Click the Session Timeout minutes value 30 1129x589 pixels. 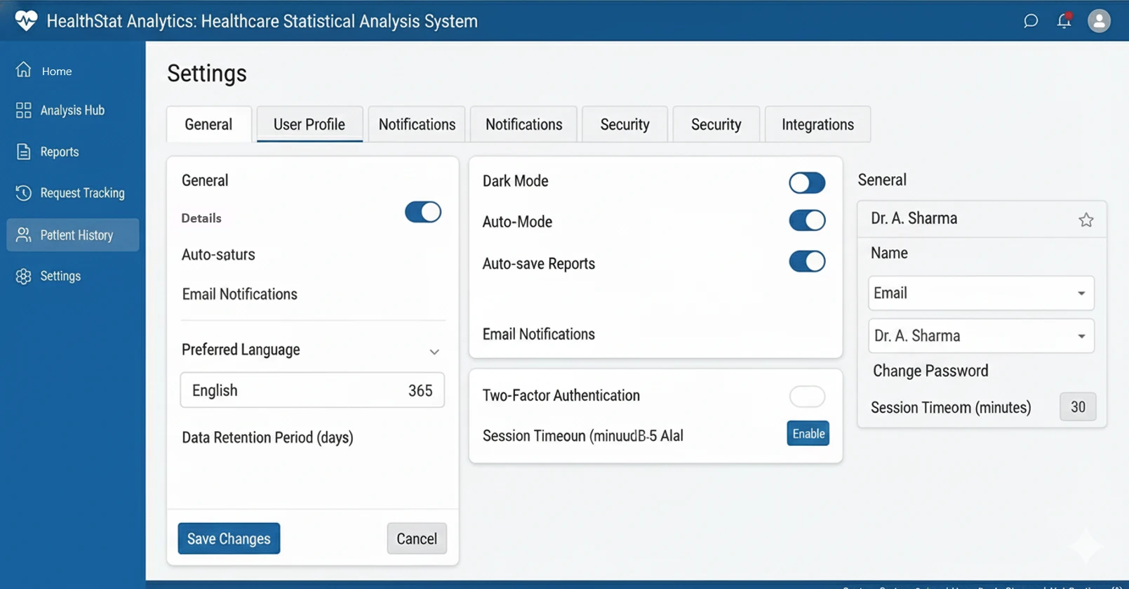[1077, 407]
